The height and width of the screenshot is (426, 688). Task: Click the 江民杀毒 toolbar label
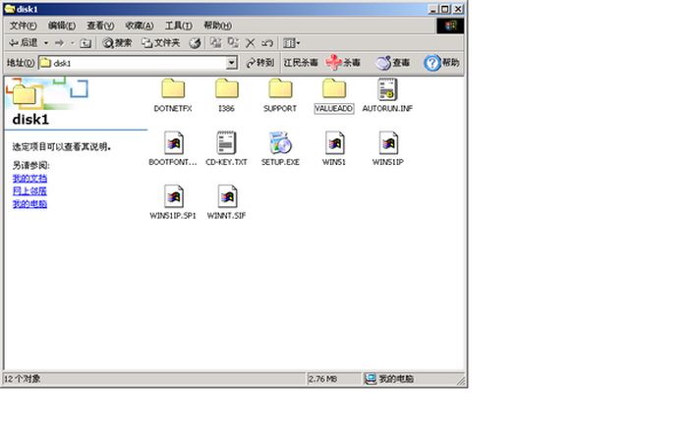click(301, 63)
